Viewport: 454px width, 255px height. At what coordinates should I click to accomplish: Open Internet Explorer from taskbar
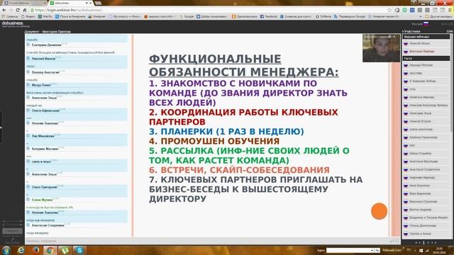[21, 250]
